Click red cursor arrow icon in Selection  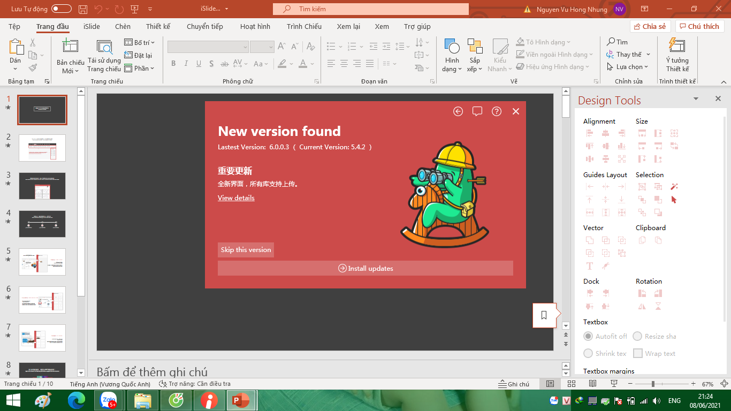click(674, 200)
